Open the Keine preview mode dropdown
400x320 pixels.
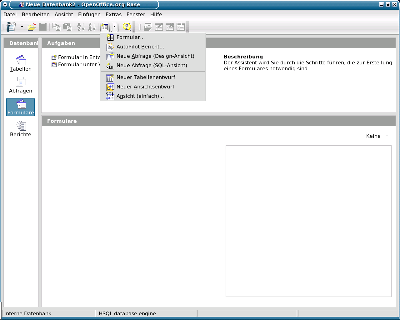[x=377, y=136]
